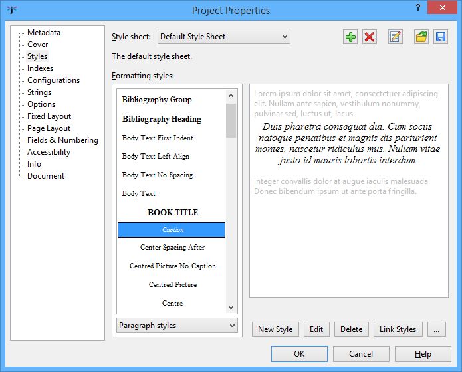Go to the Indexes page
The image size is (462, 372).
40,68
